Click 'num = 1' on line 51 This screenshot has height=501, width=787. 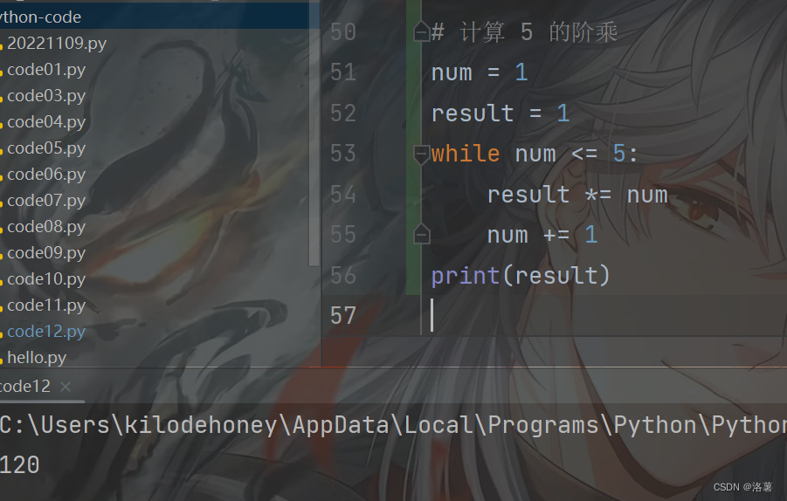[480, 72]
